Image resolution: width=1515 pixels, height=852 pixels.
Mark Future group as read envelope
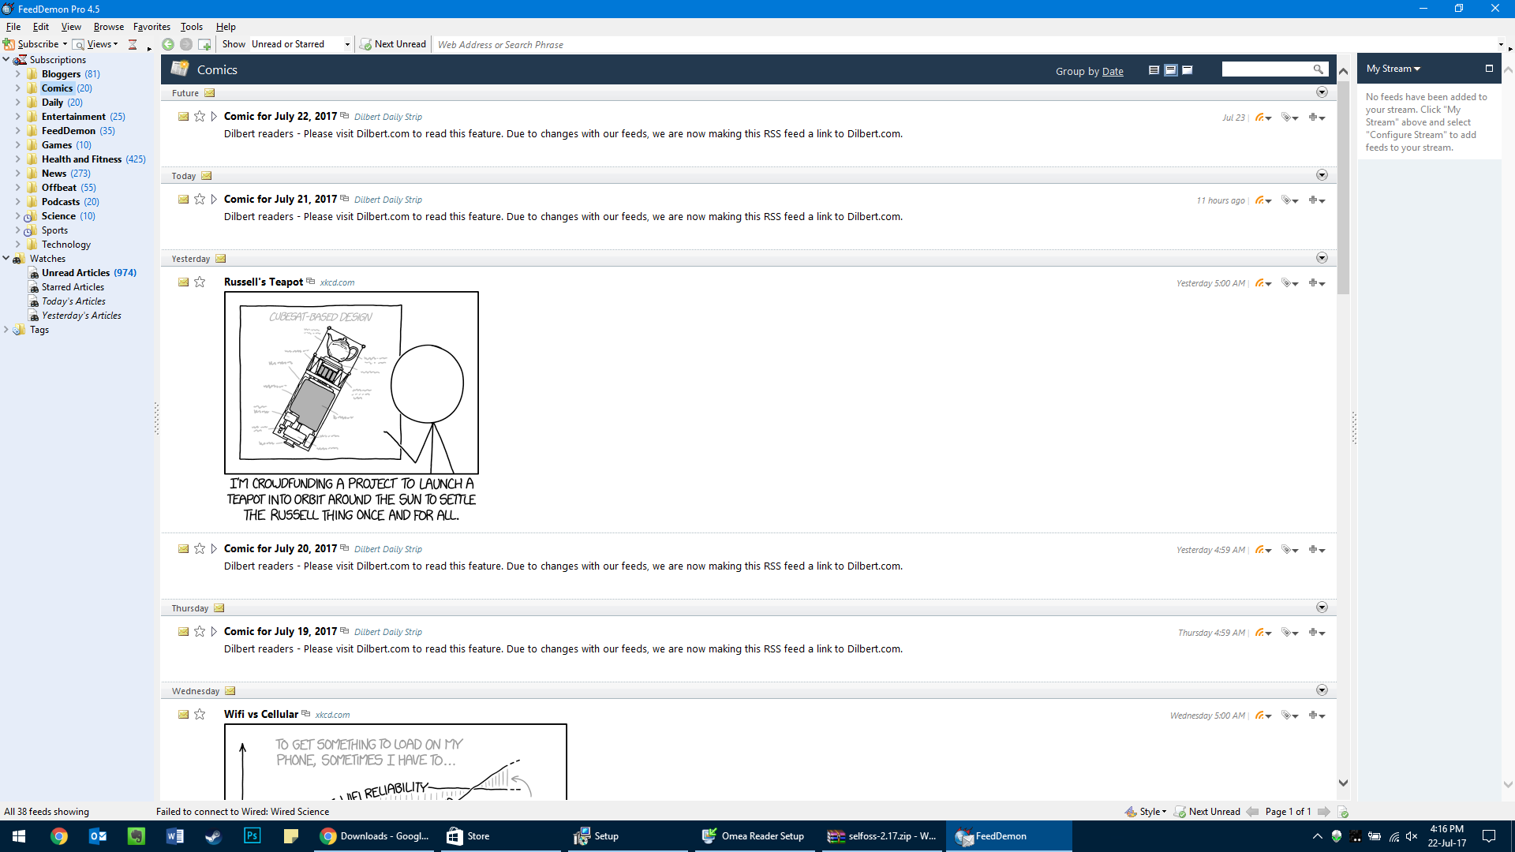210,93
